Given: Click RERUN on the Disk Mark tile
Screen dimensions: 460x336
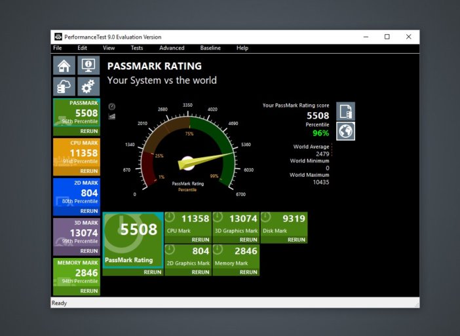Looking at the screenshot, I should [296, 240].
